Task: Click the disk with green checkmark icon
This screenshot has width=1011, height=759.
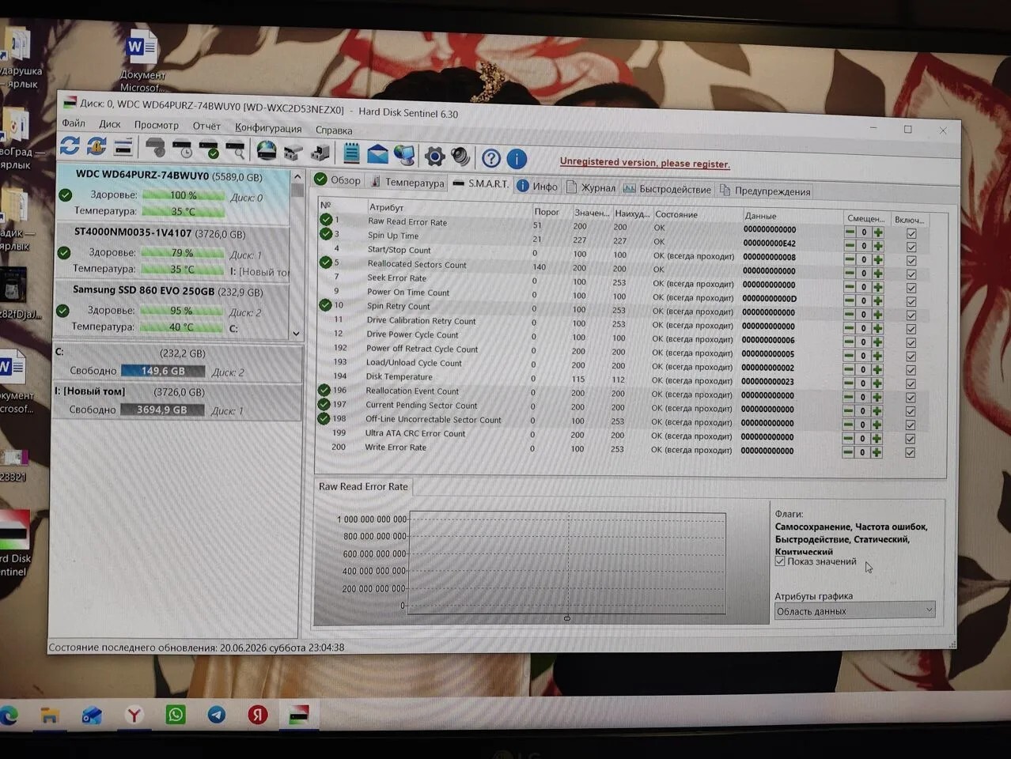Action: point(209,149)
